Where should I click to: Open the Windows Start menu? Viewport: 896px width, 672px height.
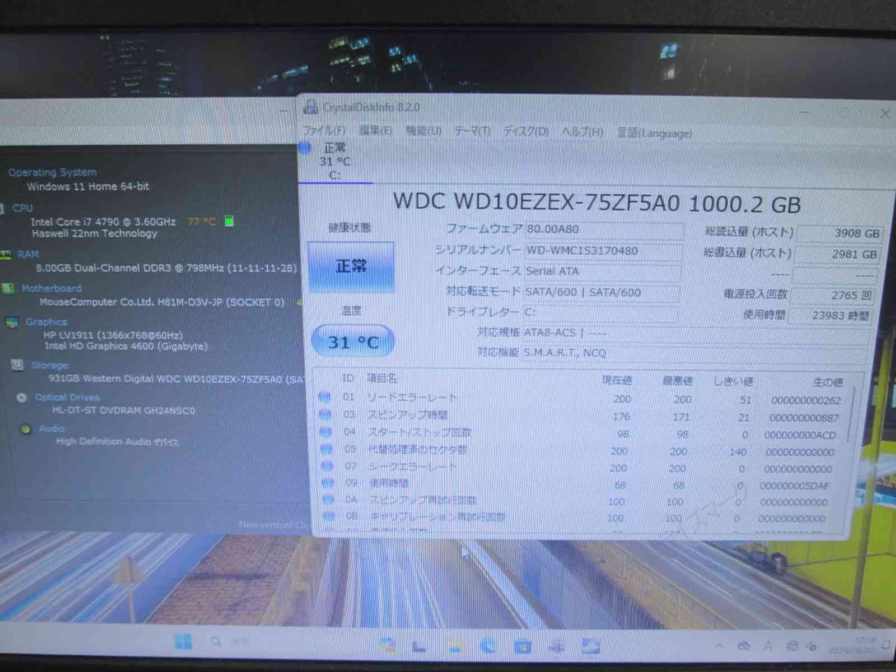pos(183,641)
